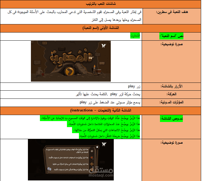Click the four-arrow directions icon in the instructions panel
The width and height of the screenshot is (202, 181).
pos(92,164)
